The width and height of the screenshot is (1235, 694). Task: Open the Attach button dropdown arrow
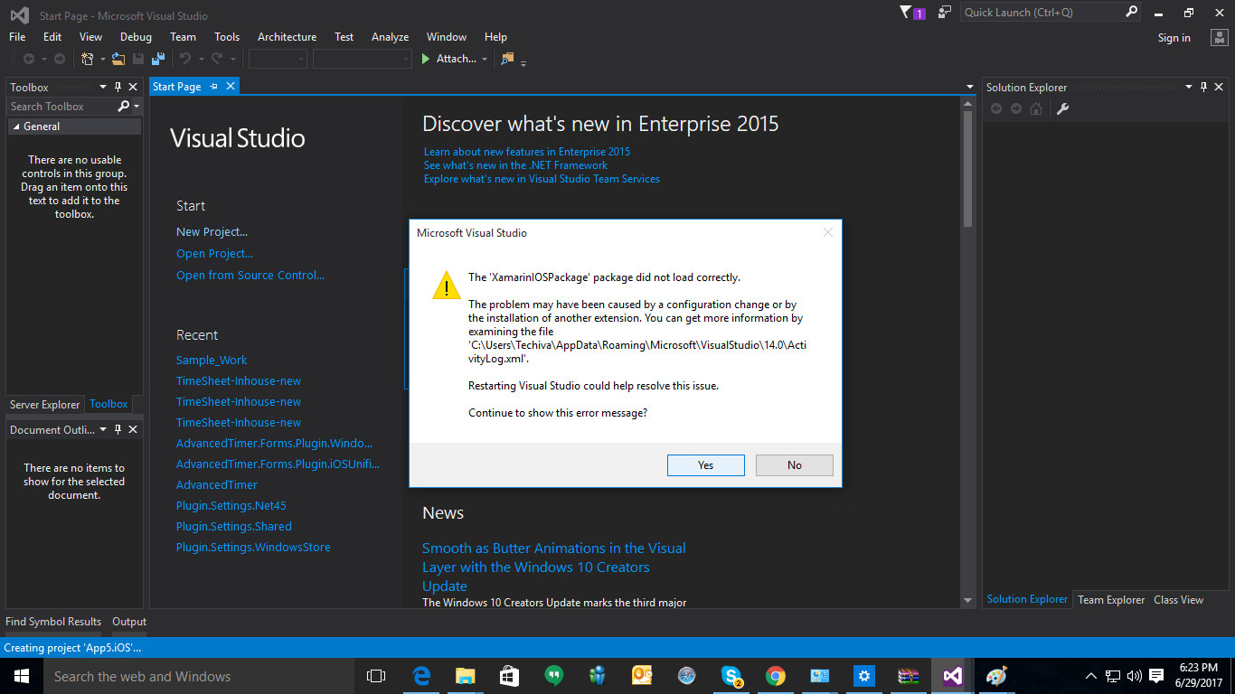tap(485, 59)
